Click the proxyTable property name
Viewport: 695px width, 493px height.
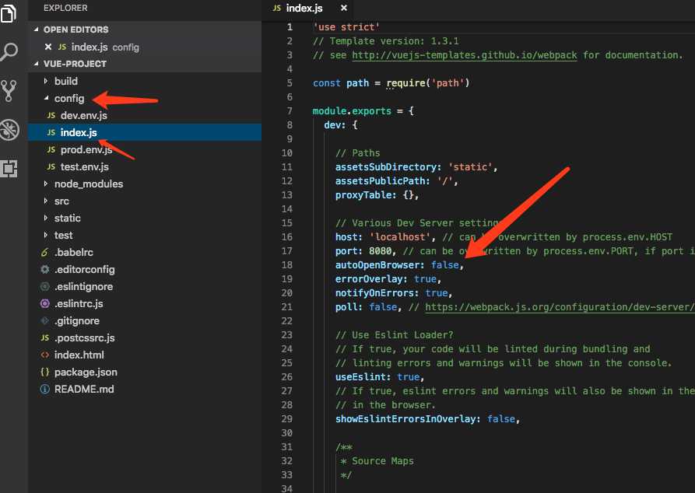363,195
